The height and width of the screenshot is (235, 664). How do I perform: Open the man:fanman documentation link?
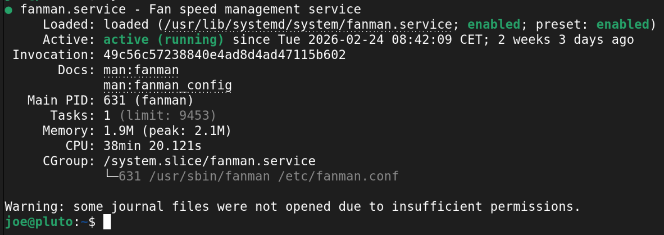[141, 70]
